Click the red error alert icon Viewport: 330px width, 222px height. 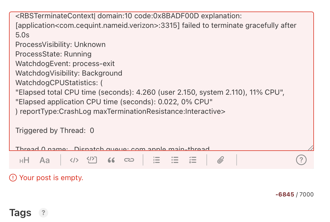13,178
